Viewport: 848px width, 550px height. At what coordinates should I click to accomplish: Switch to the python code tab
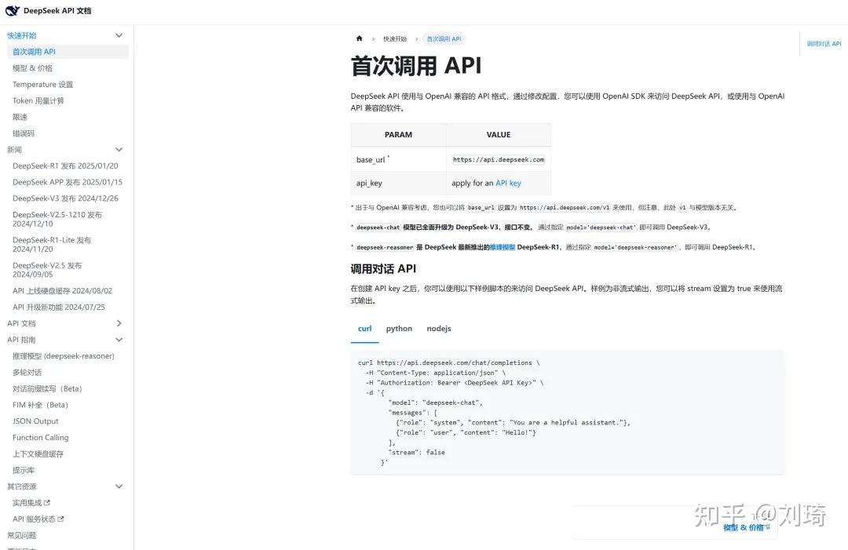coord(399,328)
